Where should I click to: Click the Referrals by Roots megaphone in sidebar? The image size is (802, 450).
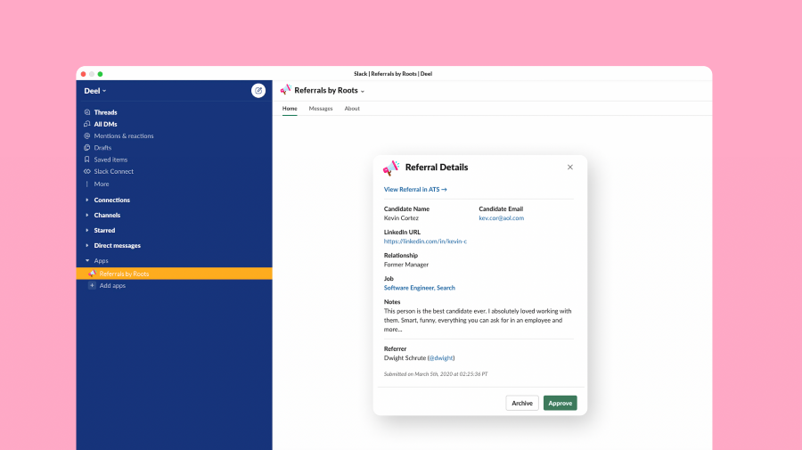tap(92, 274)
